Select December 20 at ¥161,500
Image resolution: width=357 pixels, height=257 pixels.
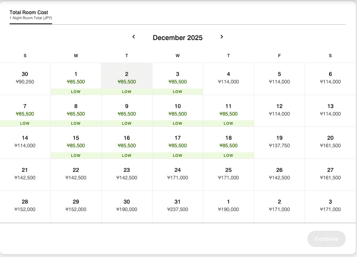point(330,142)
